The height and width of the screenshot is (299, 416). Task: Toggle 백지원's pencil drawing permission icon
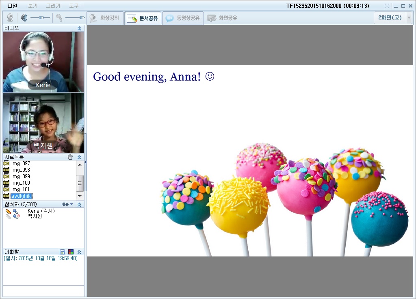tap(8, 216)
